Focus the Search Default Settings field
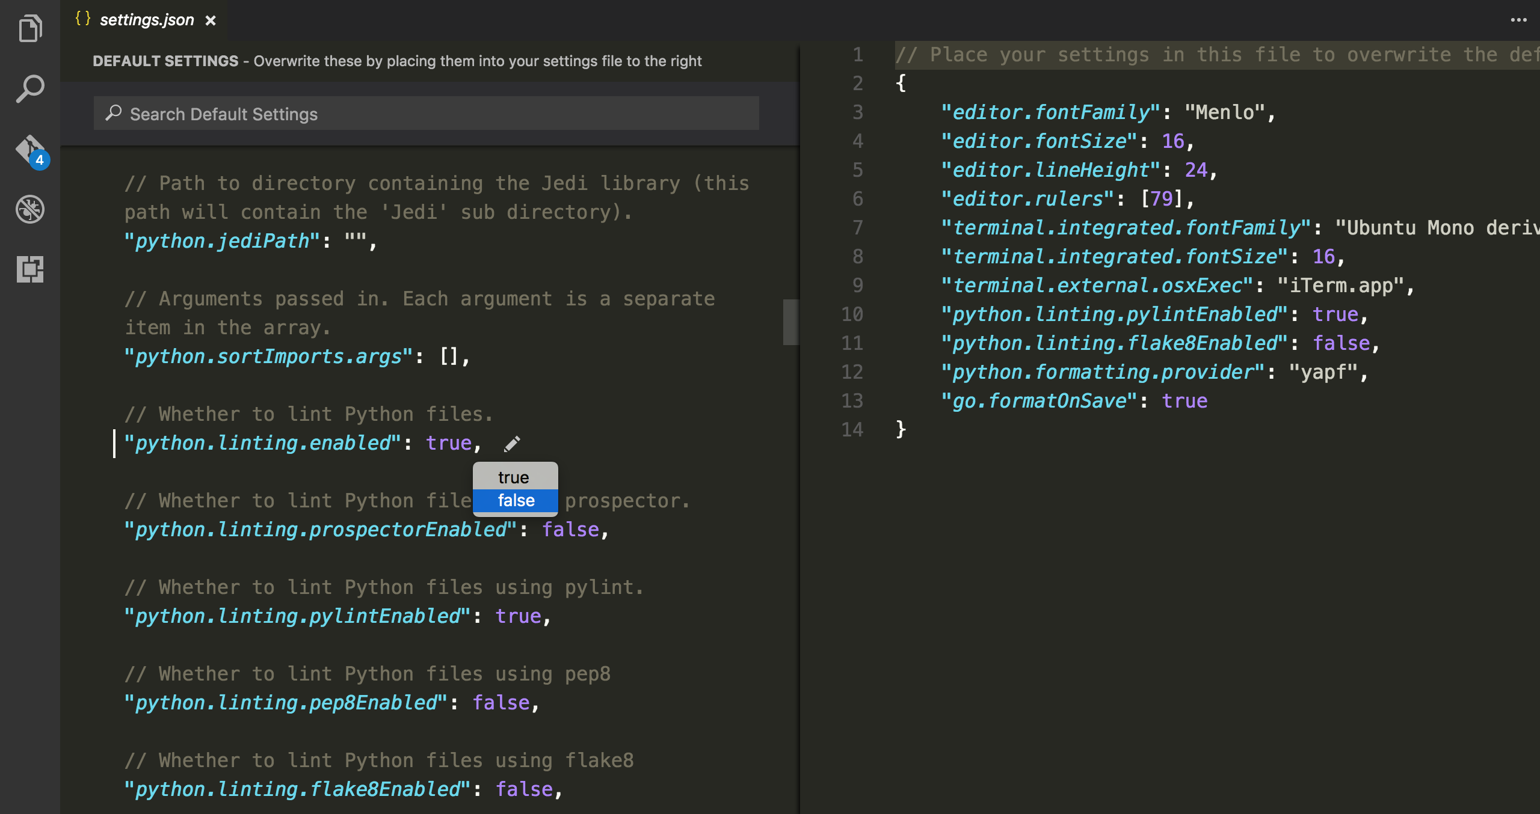 point(426,114)
